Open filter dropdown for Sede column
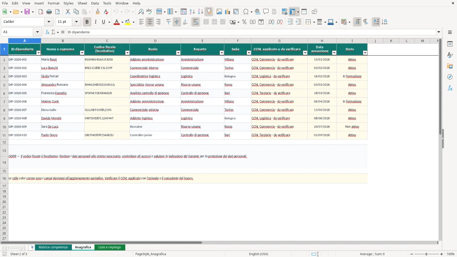Image resolution: width=457 pixels, height=257 pixels. [249, 53]
